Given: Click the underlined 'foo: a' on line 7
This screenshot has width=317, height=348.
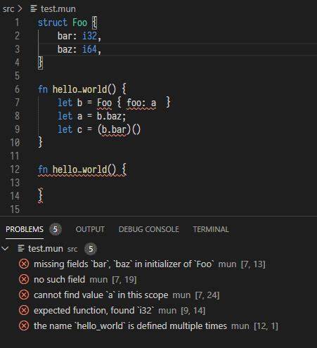Looking at the screenshot, I should coord(141,103).
